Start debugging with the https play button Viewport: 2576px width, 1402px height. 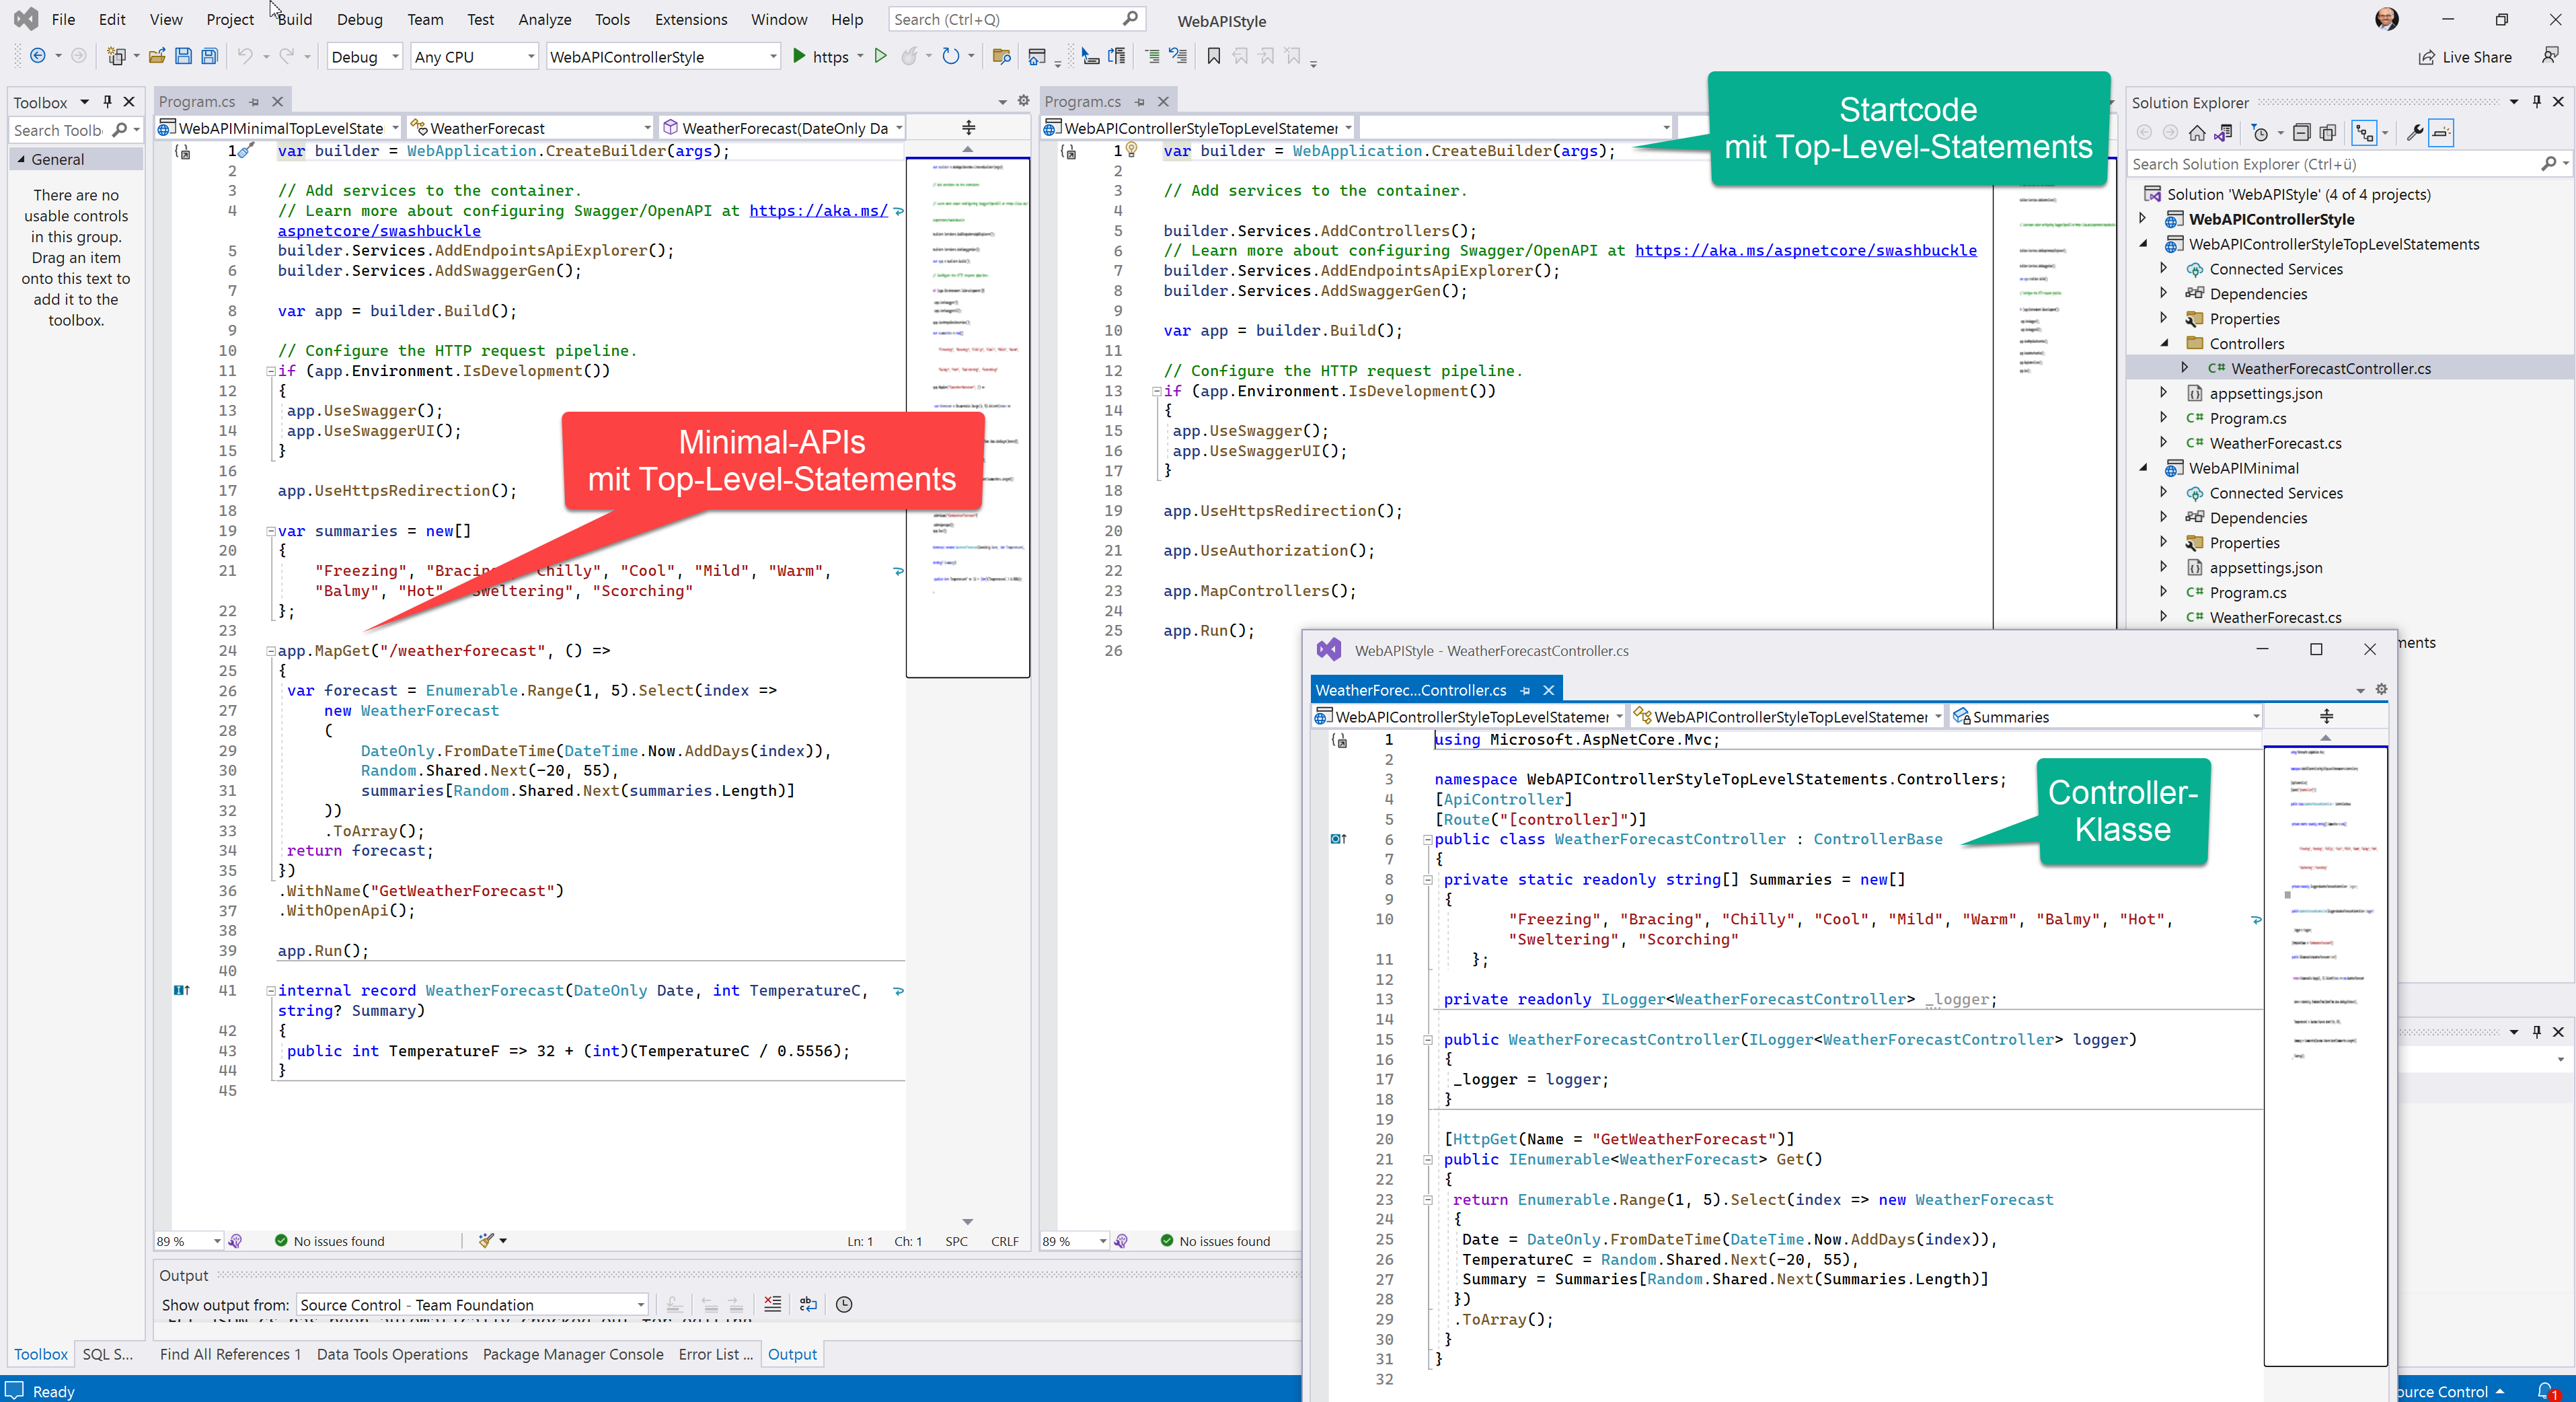(799, 57)
